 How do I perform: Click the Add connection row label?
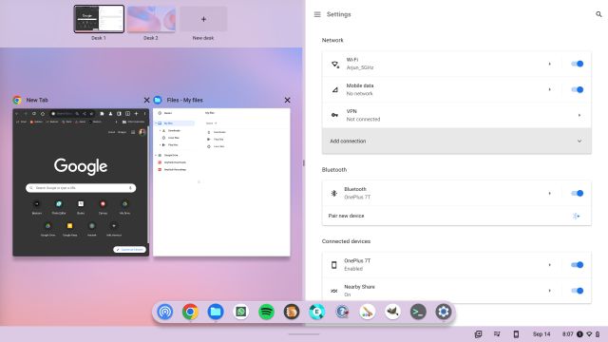[348, 142]
